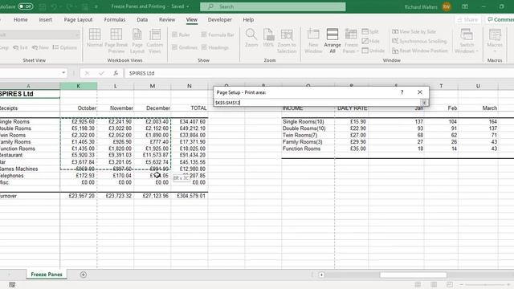This screenshot has height=289, width=514.
Task: Click the Page Setup help question mark
Action: [402, 92]
